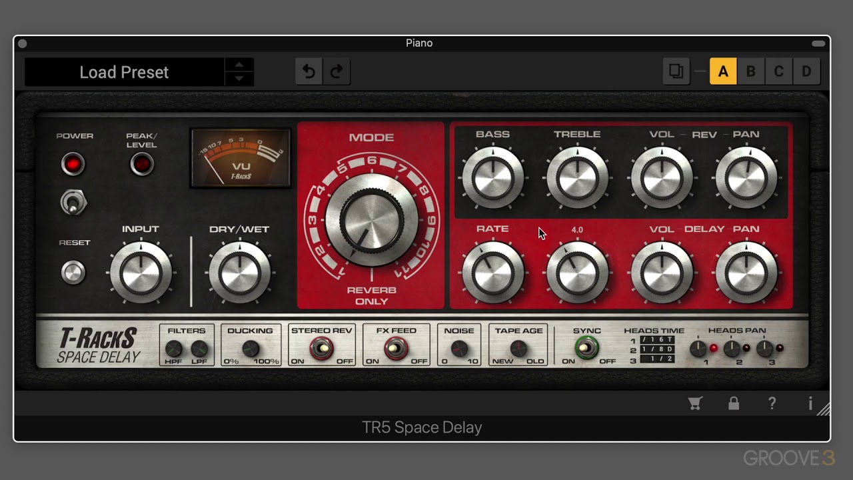Click the Rate knob
Viewport: 853px width, 480px height.
point(493,273)
